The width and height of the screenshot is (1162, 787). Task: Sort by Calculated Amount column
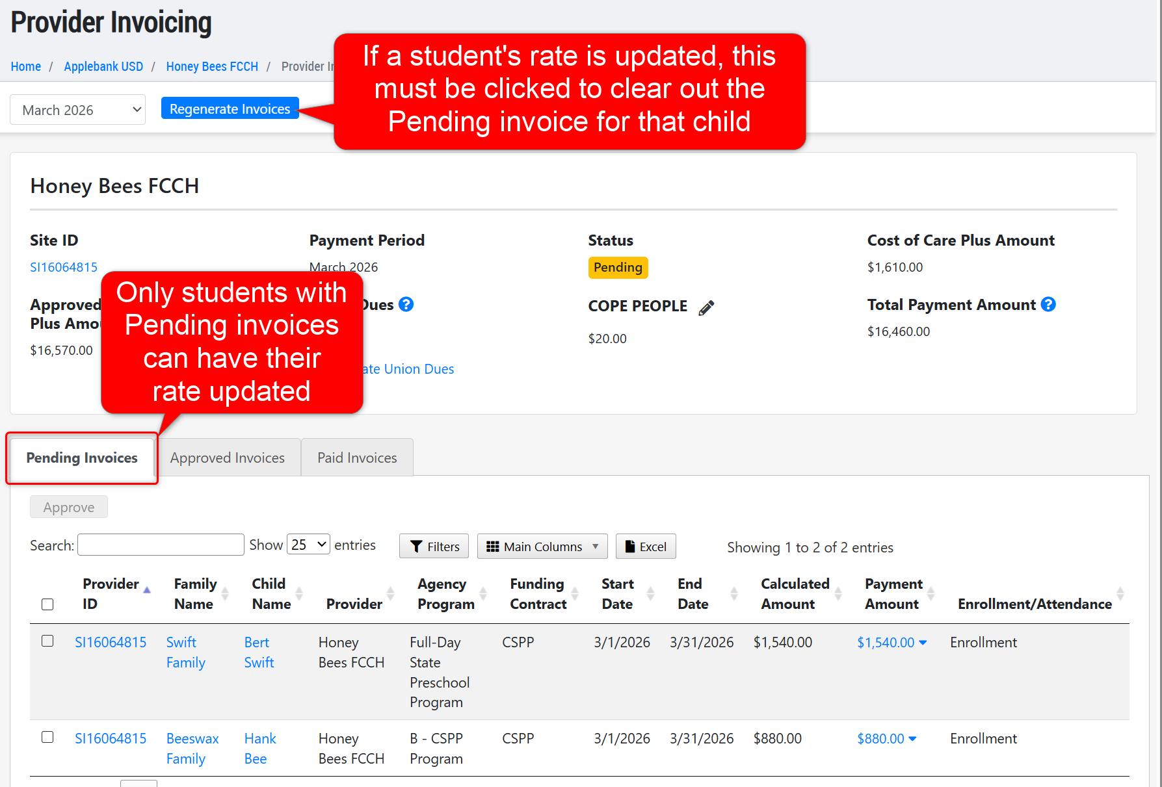838,593
